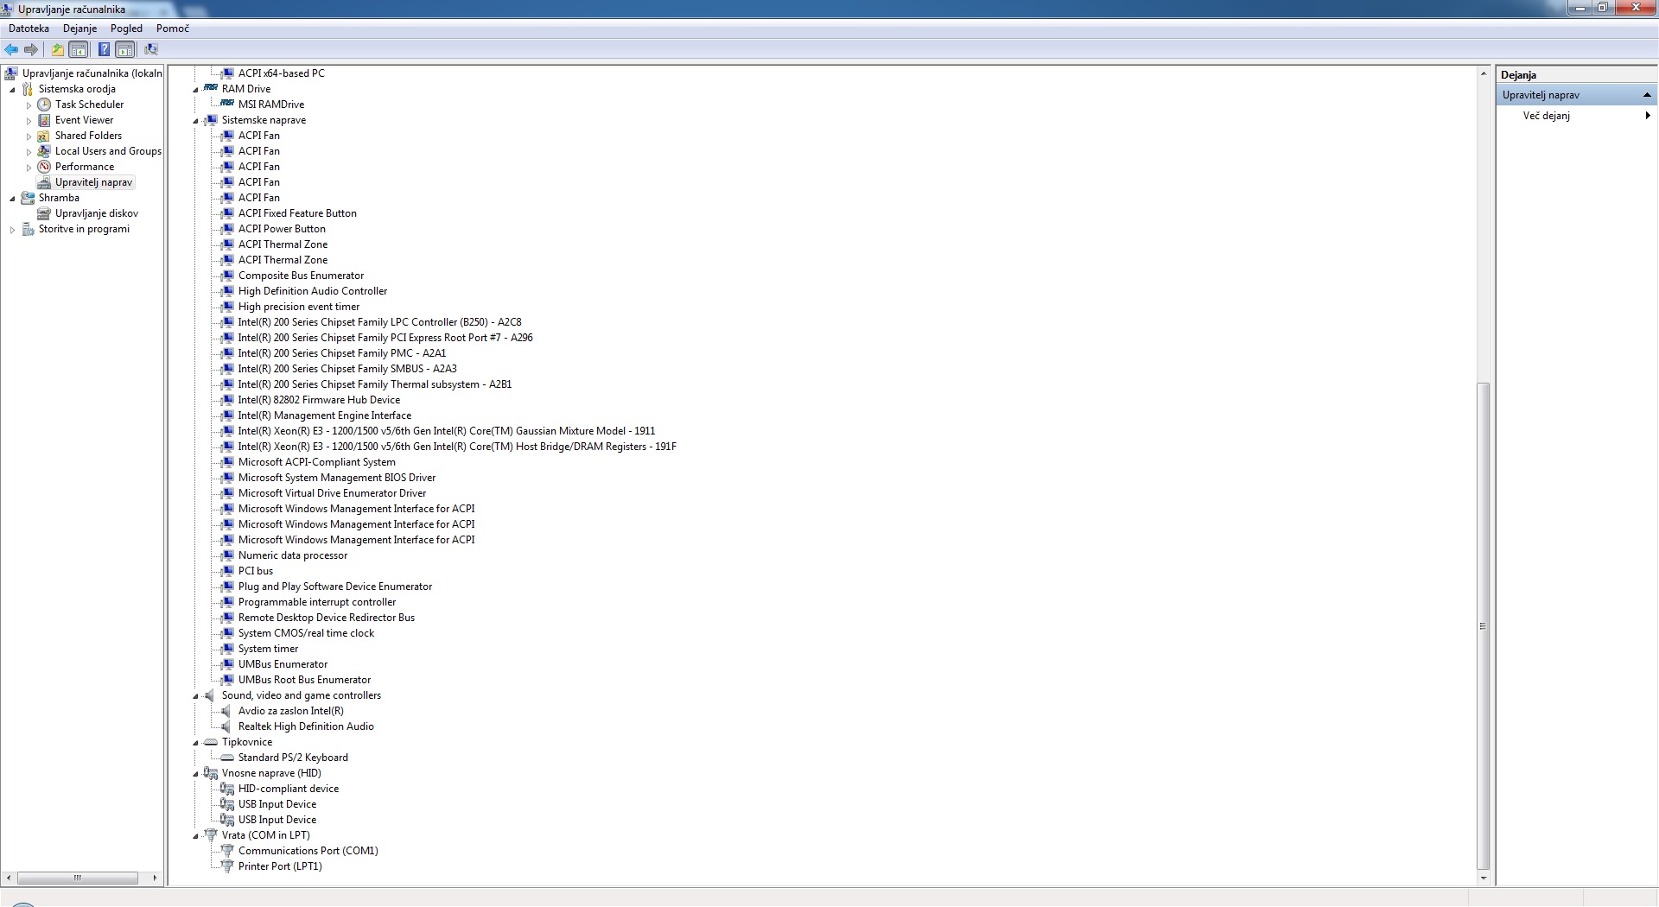The image size is (1659, 907).
Task: Click the Local Users and Groups icon
Action: 44,151
